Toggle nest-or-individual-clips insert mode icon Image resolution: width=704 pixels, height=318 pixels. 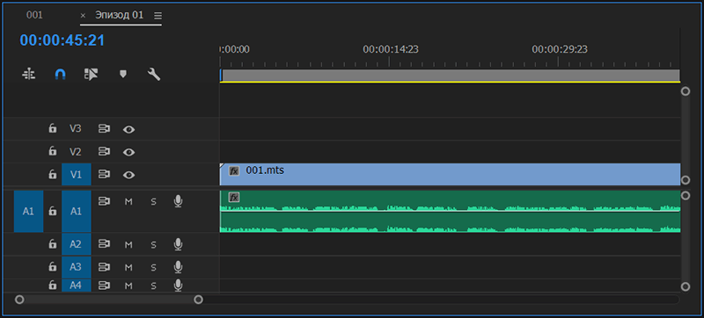point(29,74)
